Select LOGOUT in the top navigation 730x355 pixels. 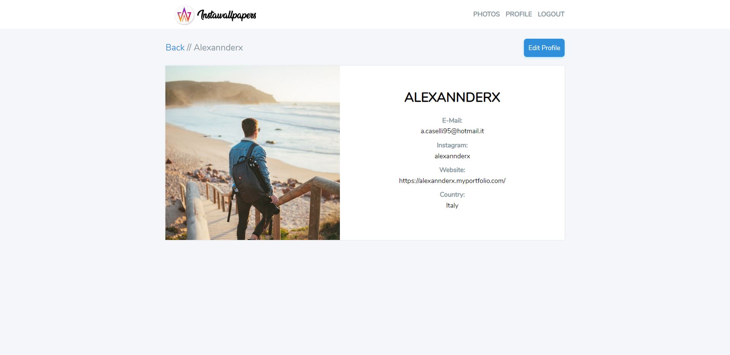coord(551,14)
